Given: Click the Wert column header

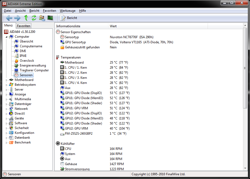Looking at the screenshot, I should coord(158,26).
